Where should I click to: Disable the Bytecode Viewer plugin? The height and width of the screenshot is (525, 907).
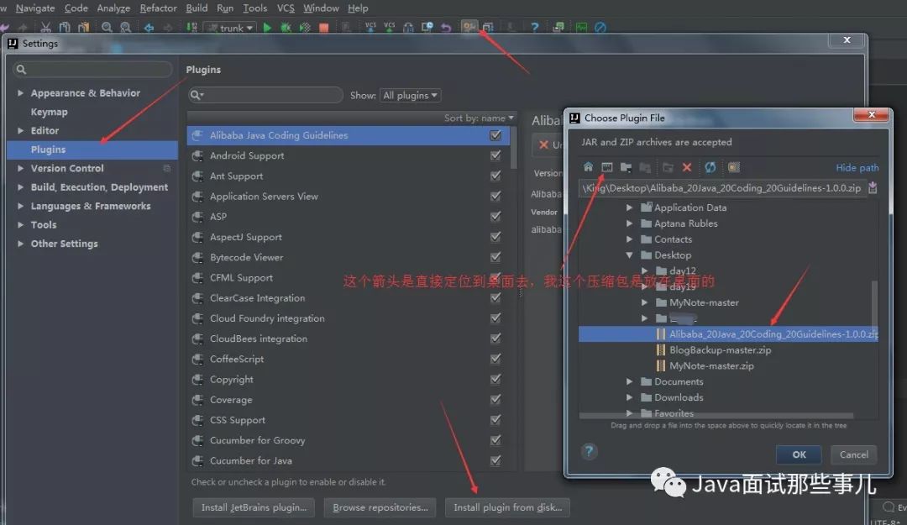(x=495, y=256)
